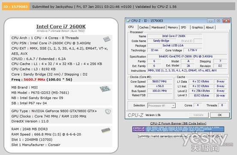Close the CPU-Z window
The image size is (237, 155).
click(x=226, y=21)
